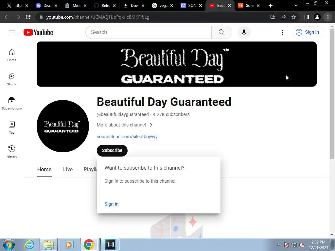Image resolution: width=335 pixels, height=251 pixels.
Task: Start voice search with microphone
Action: (244, 32)
